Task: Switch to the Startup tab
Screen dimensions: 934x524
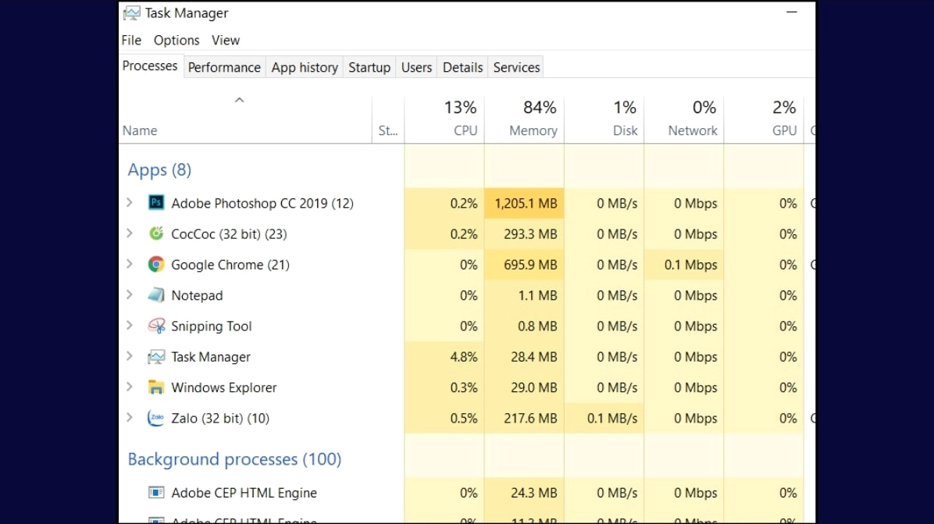Action: pos(369,67)
